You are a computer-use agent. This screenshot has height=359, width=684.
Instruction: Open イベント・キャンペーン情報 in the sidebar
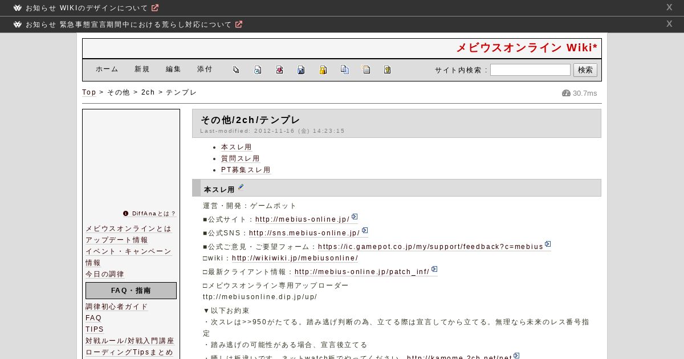click(x=128, y=257)
